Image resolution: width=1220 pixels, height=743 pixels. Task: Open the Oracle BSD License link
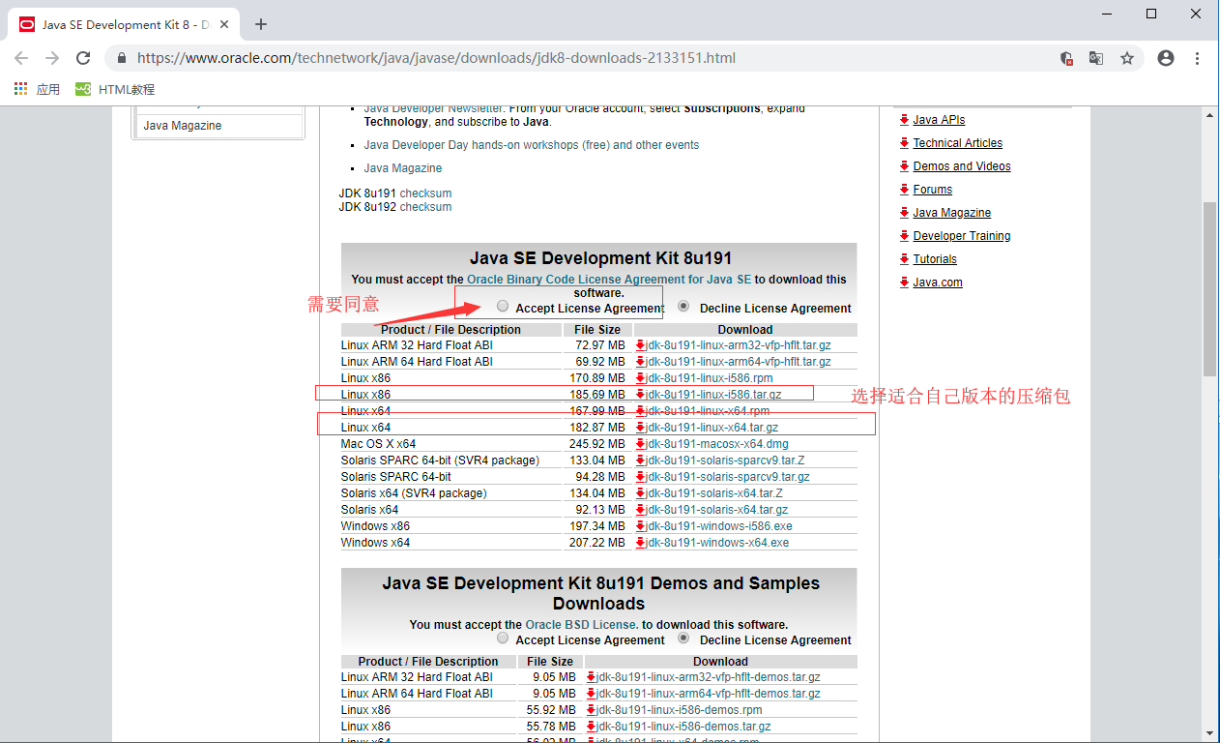pos(581,625)
